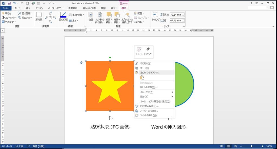This screenshot has height=149, width=277.
Task: Click the proofing check icon in status bar
Action: 28,146
